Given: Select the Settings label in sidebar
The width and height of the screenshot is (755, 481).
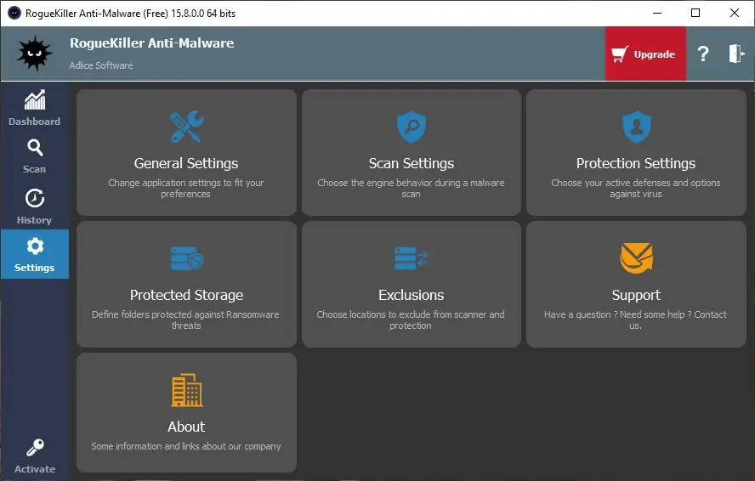Looking at the screenshot, I should click(x=34, y=268).
